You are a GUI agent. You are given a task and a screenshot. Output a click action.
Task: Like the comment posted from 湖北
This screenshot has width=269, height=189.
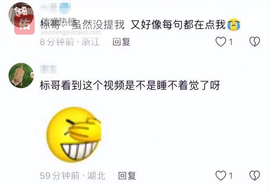220,176
